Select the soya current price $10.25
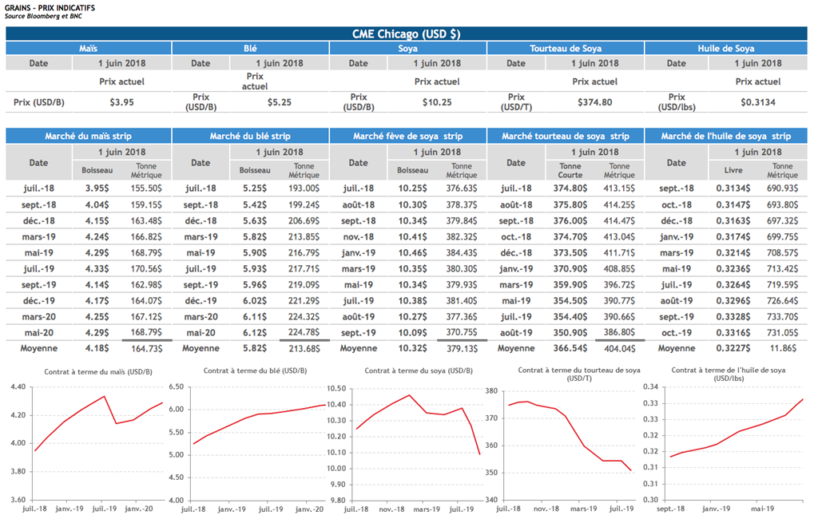Viewport: 818px width, 523px height. (x=437, y=102)
